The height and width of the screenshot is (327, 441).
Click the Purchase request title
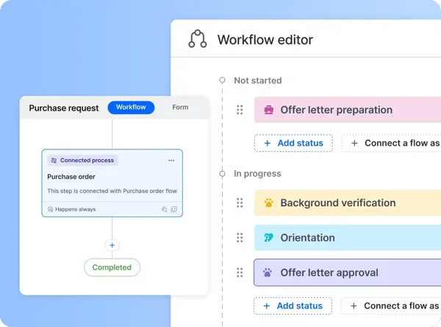coord(64,108)
